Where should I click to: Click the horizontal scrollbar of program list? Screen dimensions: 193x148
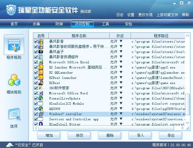(x=106, y=128)
